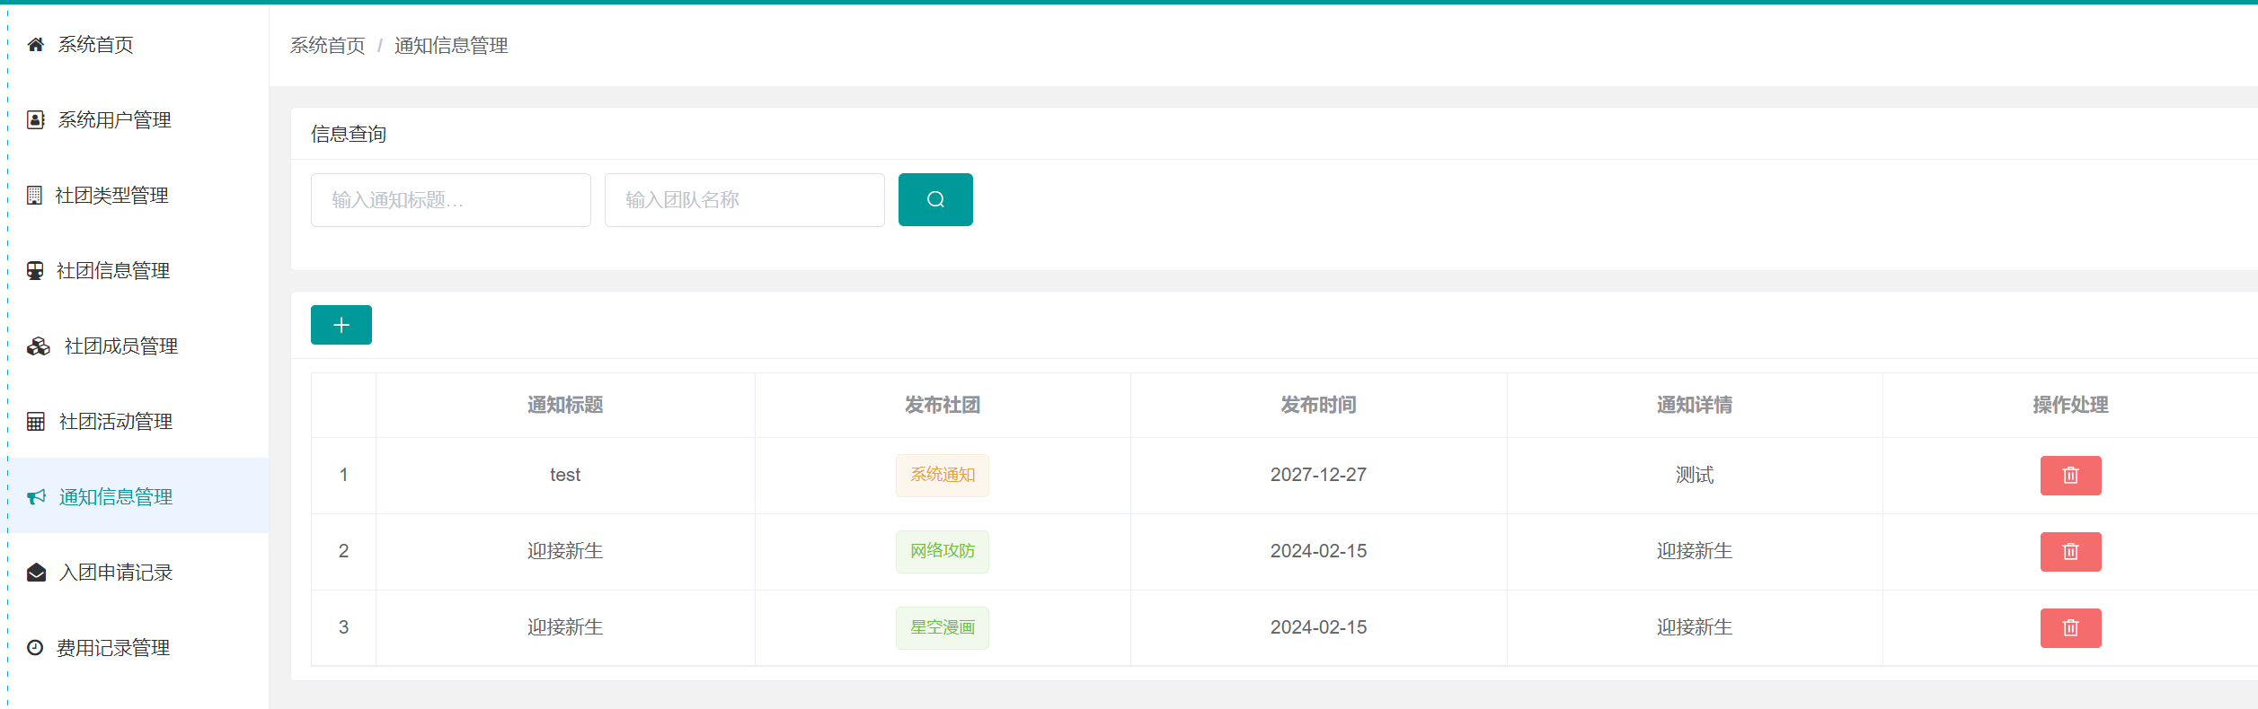Viewport: 2258px width, 709px height.
Task: Click 系统首页 breadcrumb link
Action: pos(327,46)
